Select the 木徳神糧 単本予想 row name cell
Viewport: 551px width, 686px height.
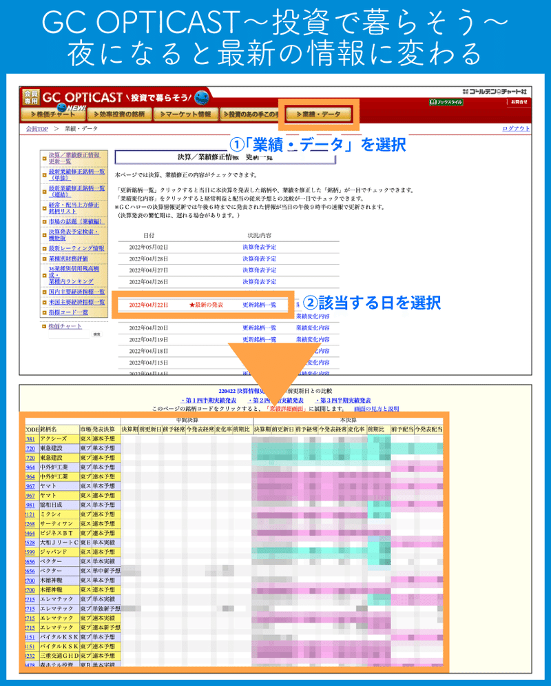59,580
